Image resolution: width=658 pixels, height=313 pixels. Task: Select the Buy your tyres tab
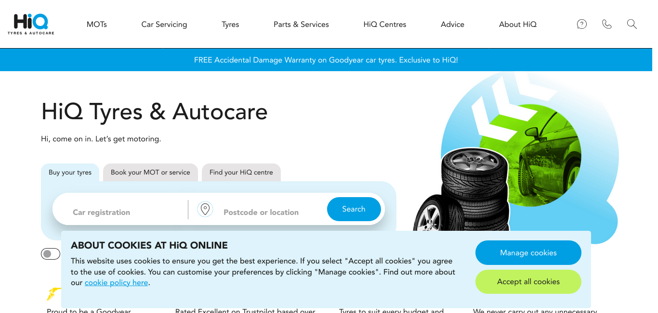point(70,173)
